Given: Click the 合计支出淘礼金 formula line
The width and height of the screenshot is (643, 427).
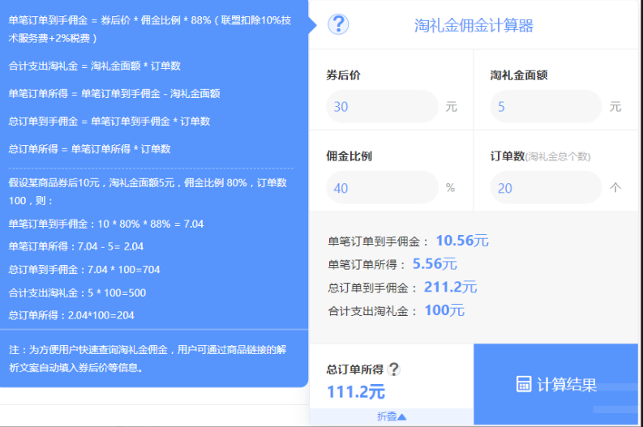Looking at the screenshot, I should 94,66.
